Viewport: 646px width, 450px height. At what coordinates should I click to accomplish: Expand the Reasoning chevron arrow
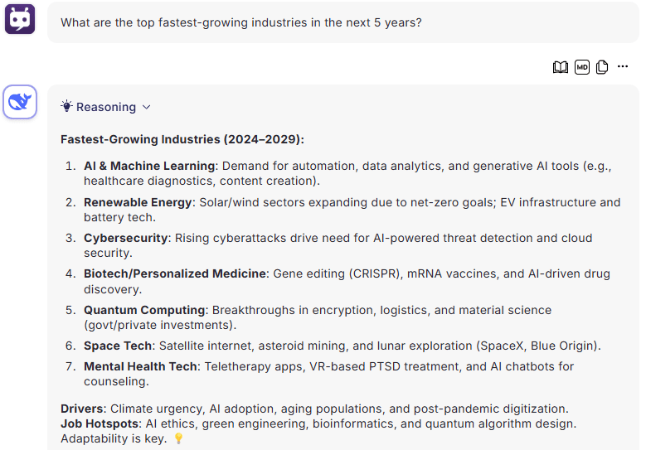pos(146,107)
